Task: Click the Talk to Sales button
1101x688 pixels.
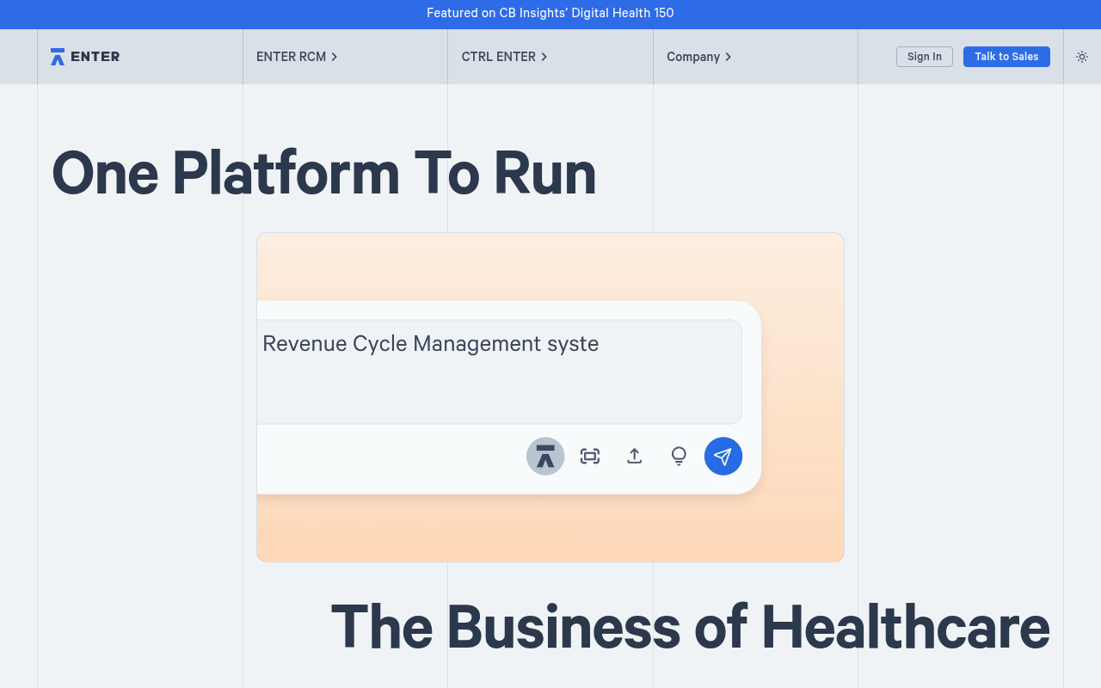Action: 1006,57
